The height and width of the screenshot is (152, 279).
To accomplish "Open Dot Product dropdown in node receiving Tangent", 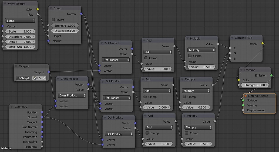I will coord(116,60).
